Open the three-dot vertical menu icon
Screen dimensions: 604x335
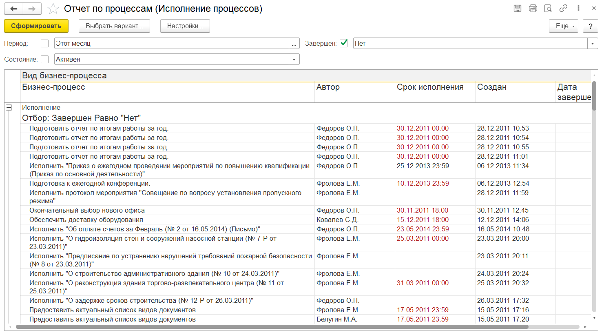pyautogui.click(x=578, y=8)
